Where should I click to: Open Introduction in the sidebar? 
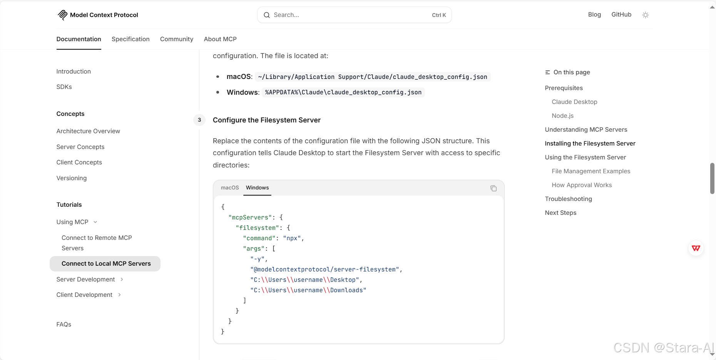coord(74,72)
